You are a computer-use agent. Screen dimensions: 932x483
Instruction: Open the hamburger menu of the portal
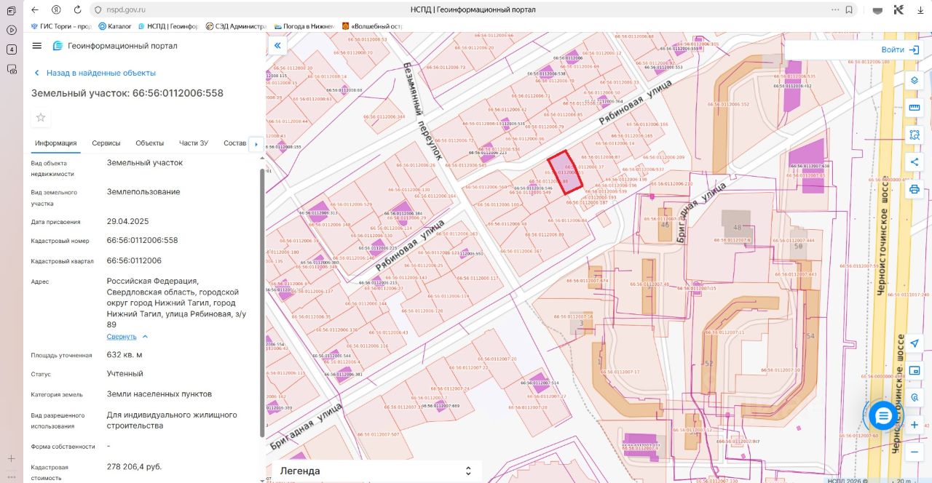coord(37,46)
